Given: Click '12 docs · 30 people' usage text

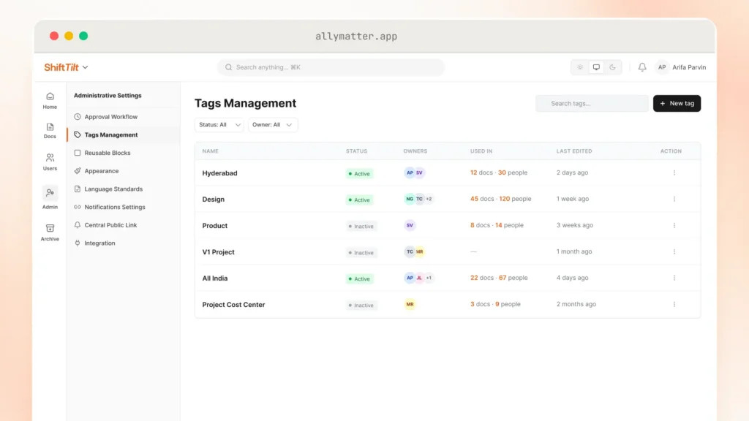Looking at the screenshot, I should click(499, 172).
